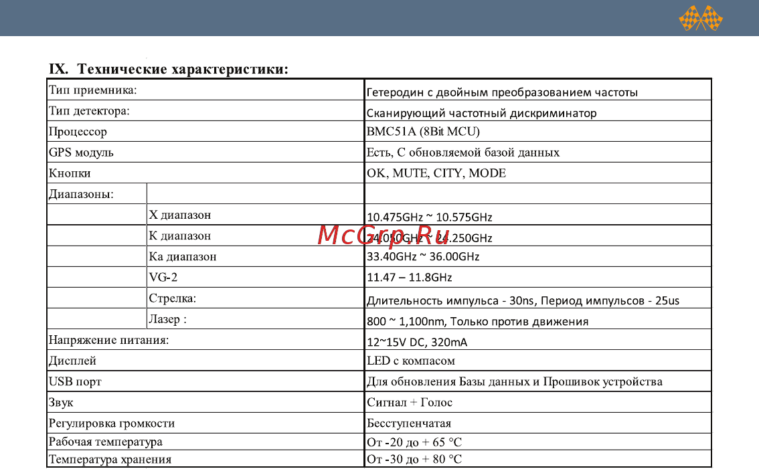This screenshot has width=759, height=469.
Task: Click the checkered racing flags icon
Action: tap(700, 18)
